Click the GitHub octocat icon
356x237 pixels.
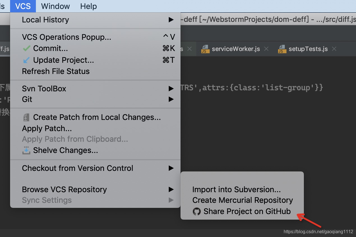tap(197, 211)
